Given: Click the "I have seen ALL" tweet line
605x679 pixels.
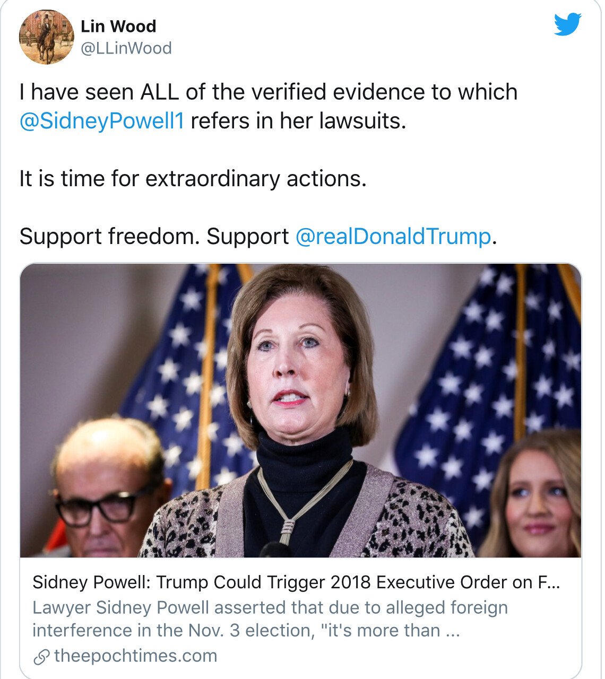Looking at the screenshot, I should (x=268, y=92).
